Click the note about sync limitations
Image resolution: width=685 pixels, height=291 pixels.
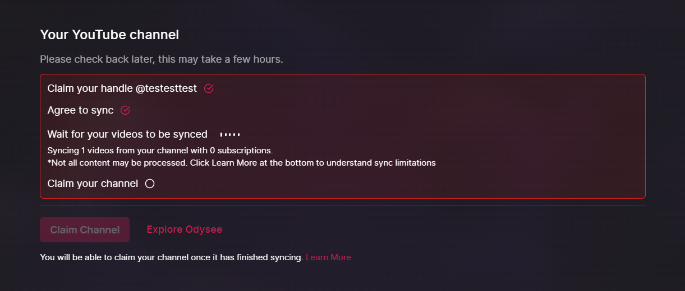click(x=242, y=163)
